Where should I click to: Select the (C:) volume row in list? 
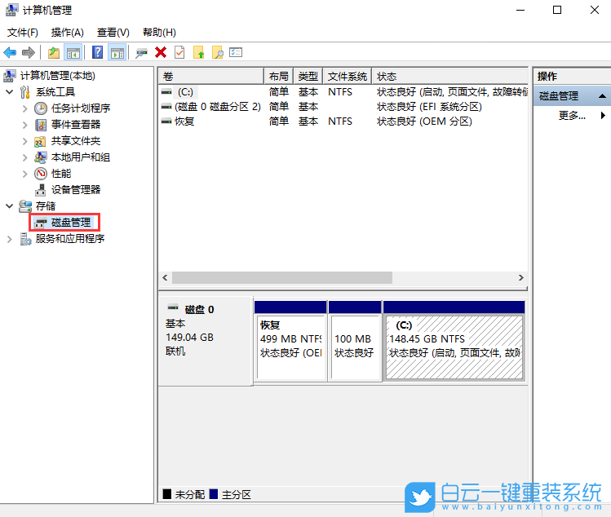pos(343,92)
